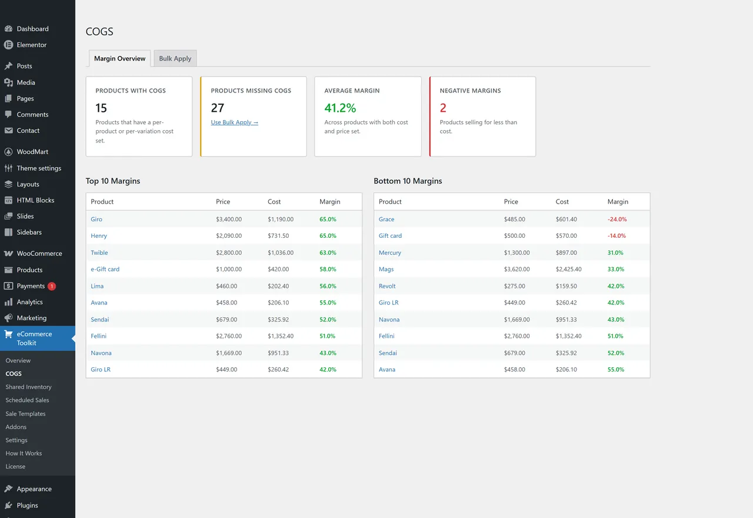
Task: Open the e-Gift card product link
Action: [x=105, y=270]
